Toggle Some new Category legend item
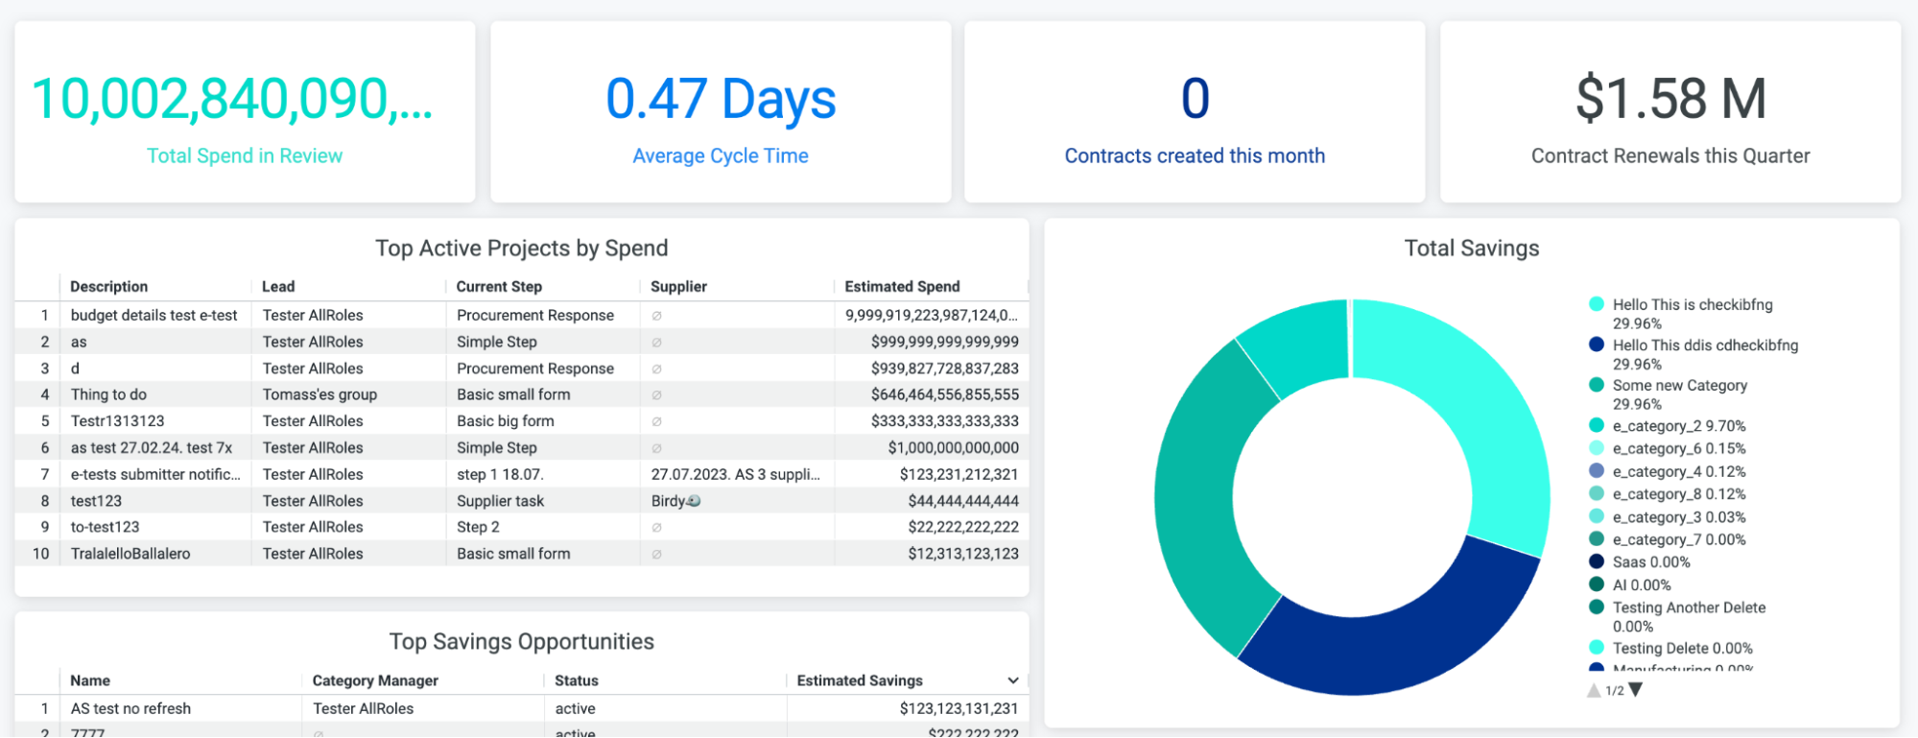1918x738 pixels. point(1679,386)
